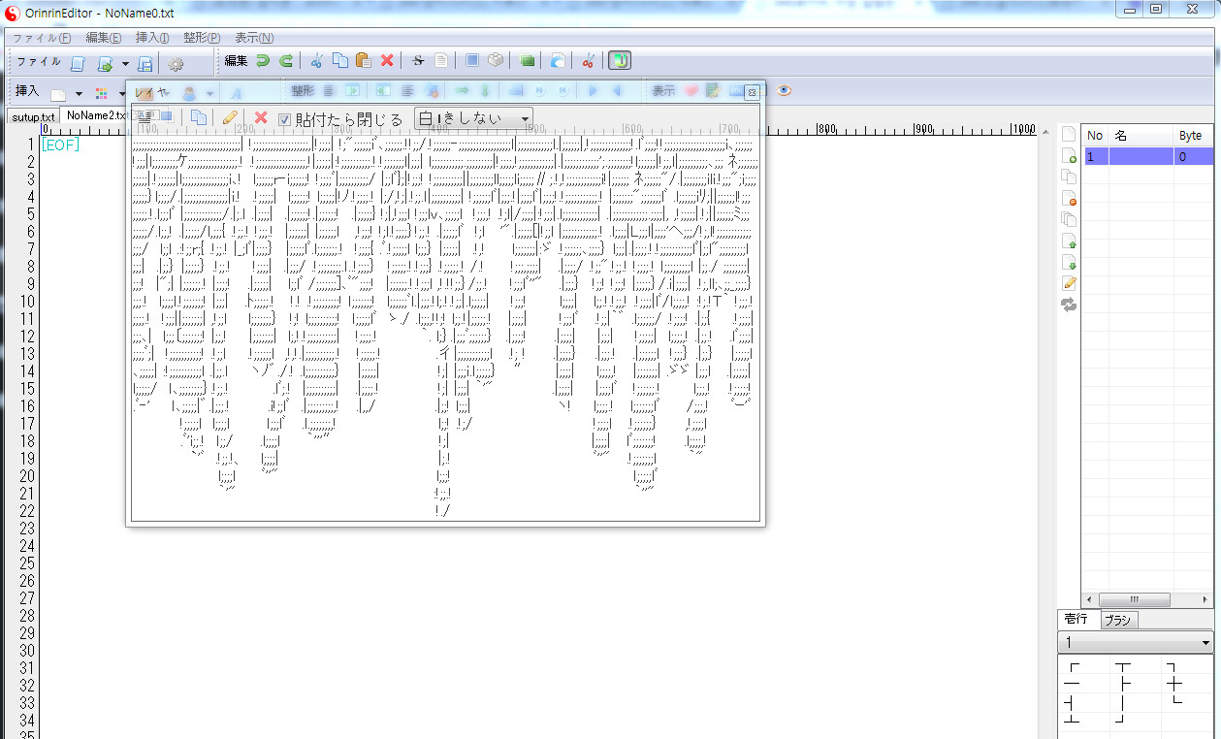This screenshot has width=1221, height=739.
Task: Click the add page icon with green plus
Action: [1069, 155]
